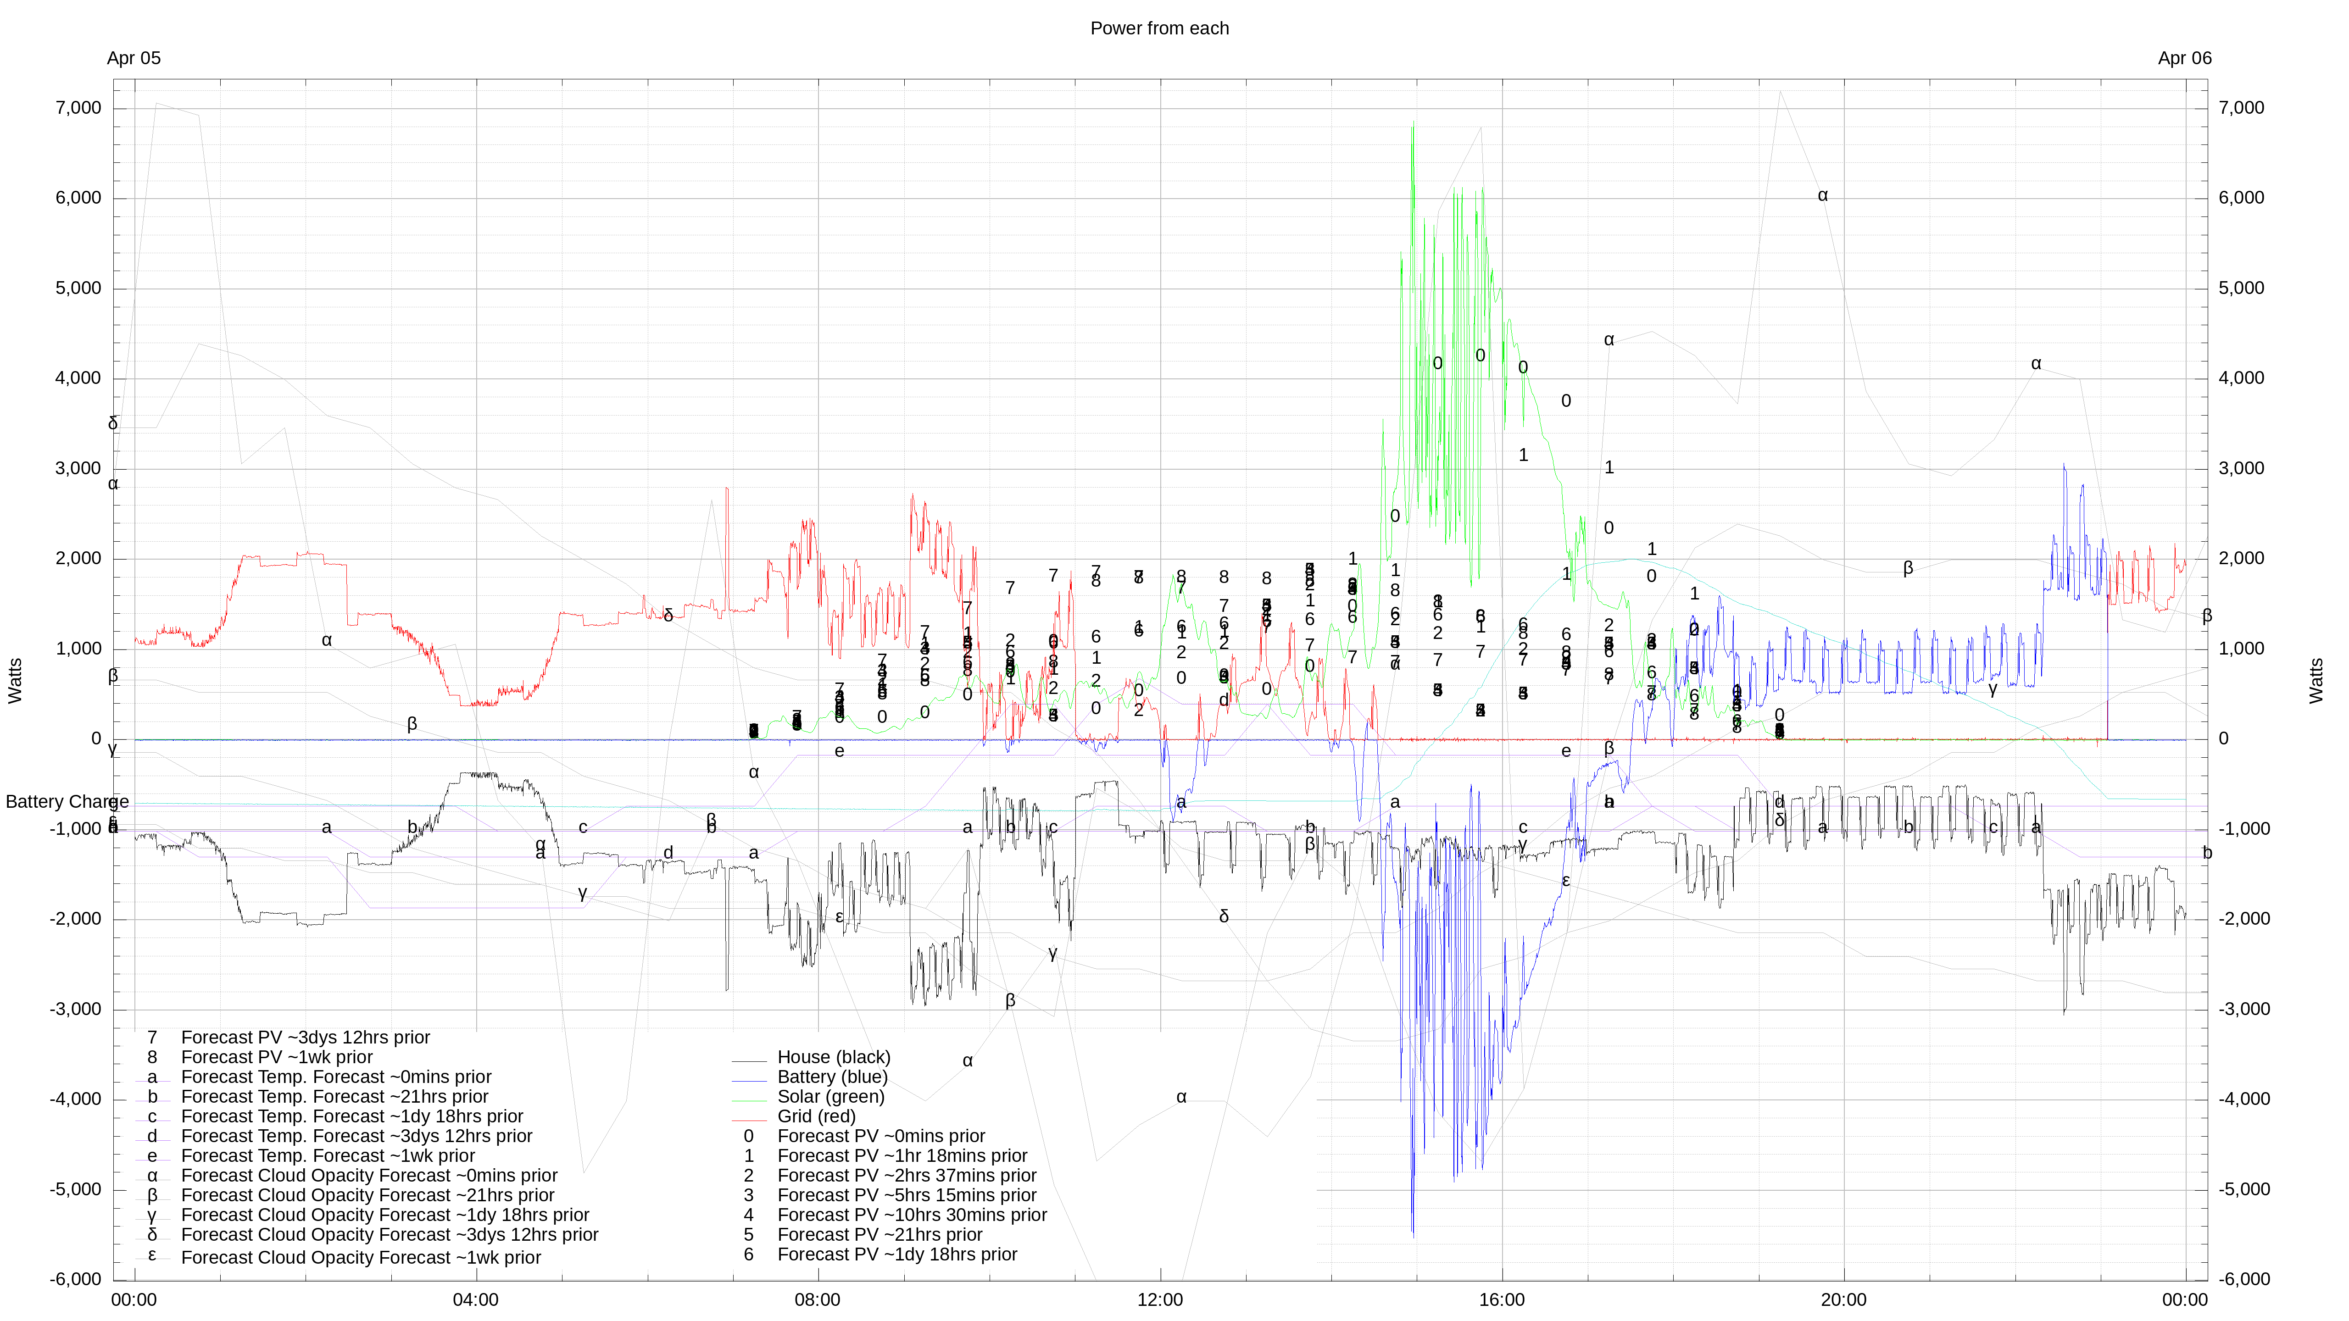
Task: Click 'Forecast Temp. Forecast ~3dys 12hrs prior' legend
Action: pos(356,1136)
